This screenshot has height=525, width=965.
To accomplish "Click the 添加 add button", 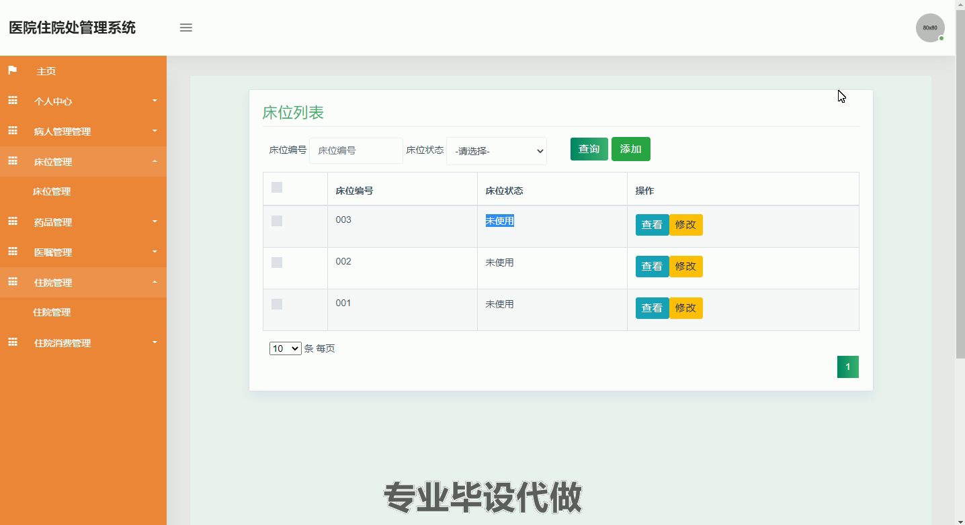I will tap(631, 149).
